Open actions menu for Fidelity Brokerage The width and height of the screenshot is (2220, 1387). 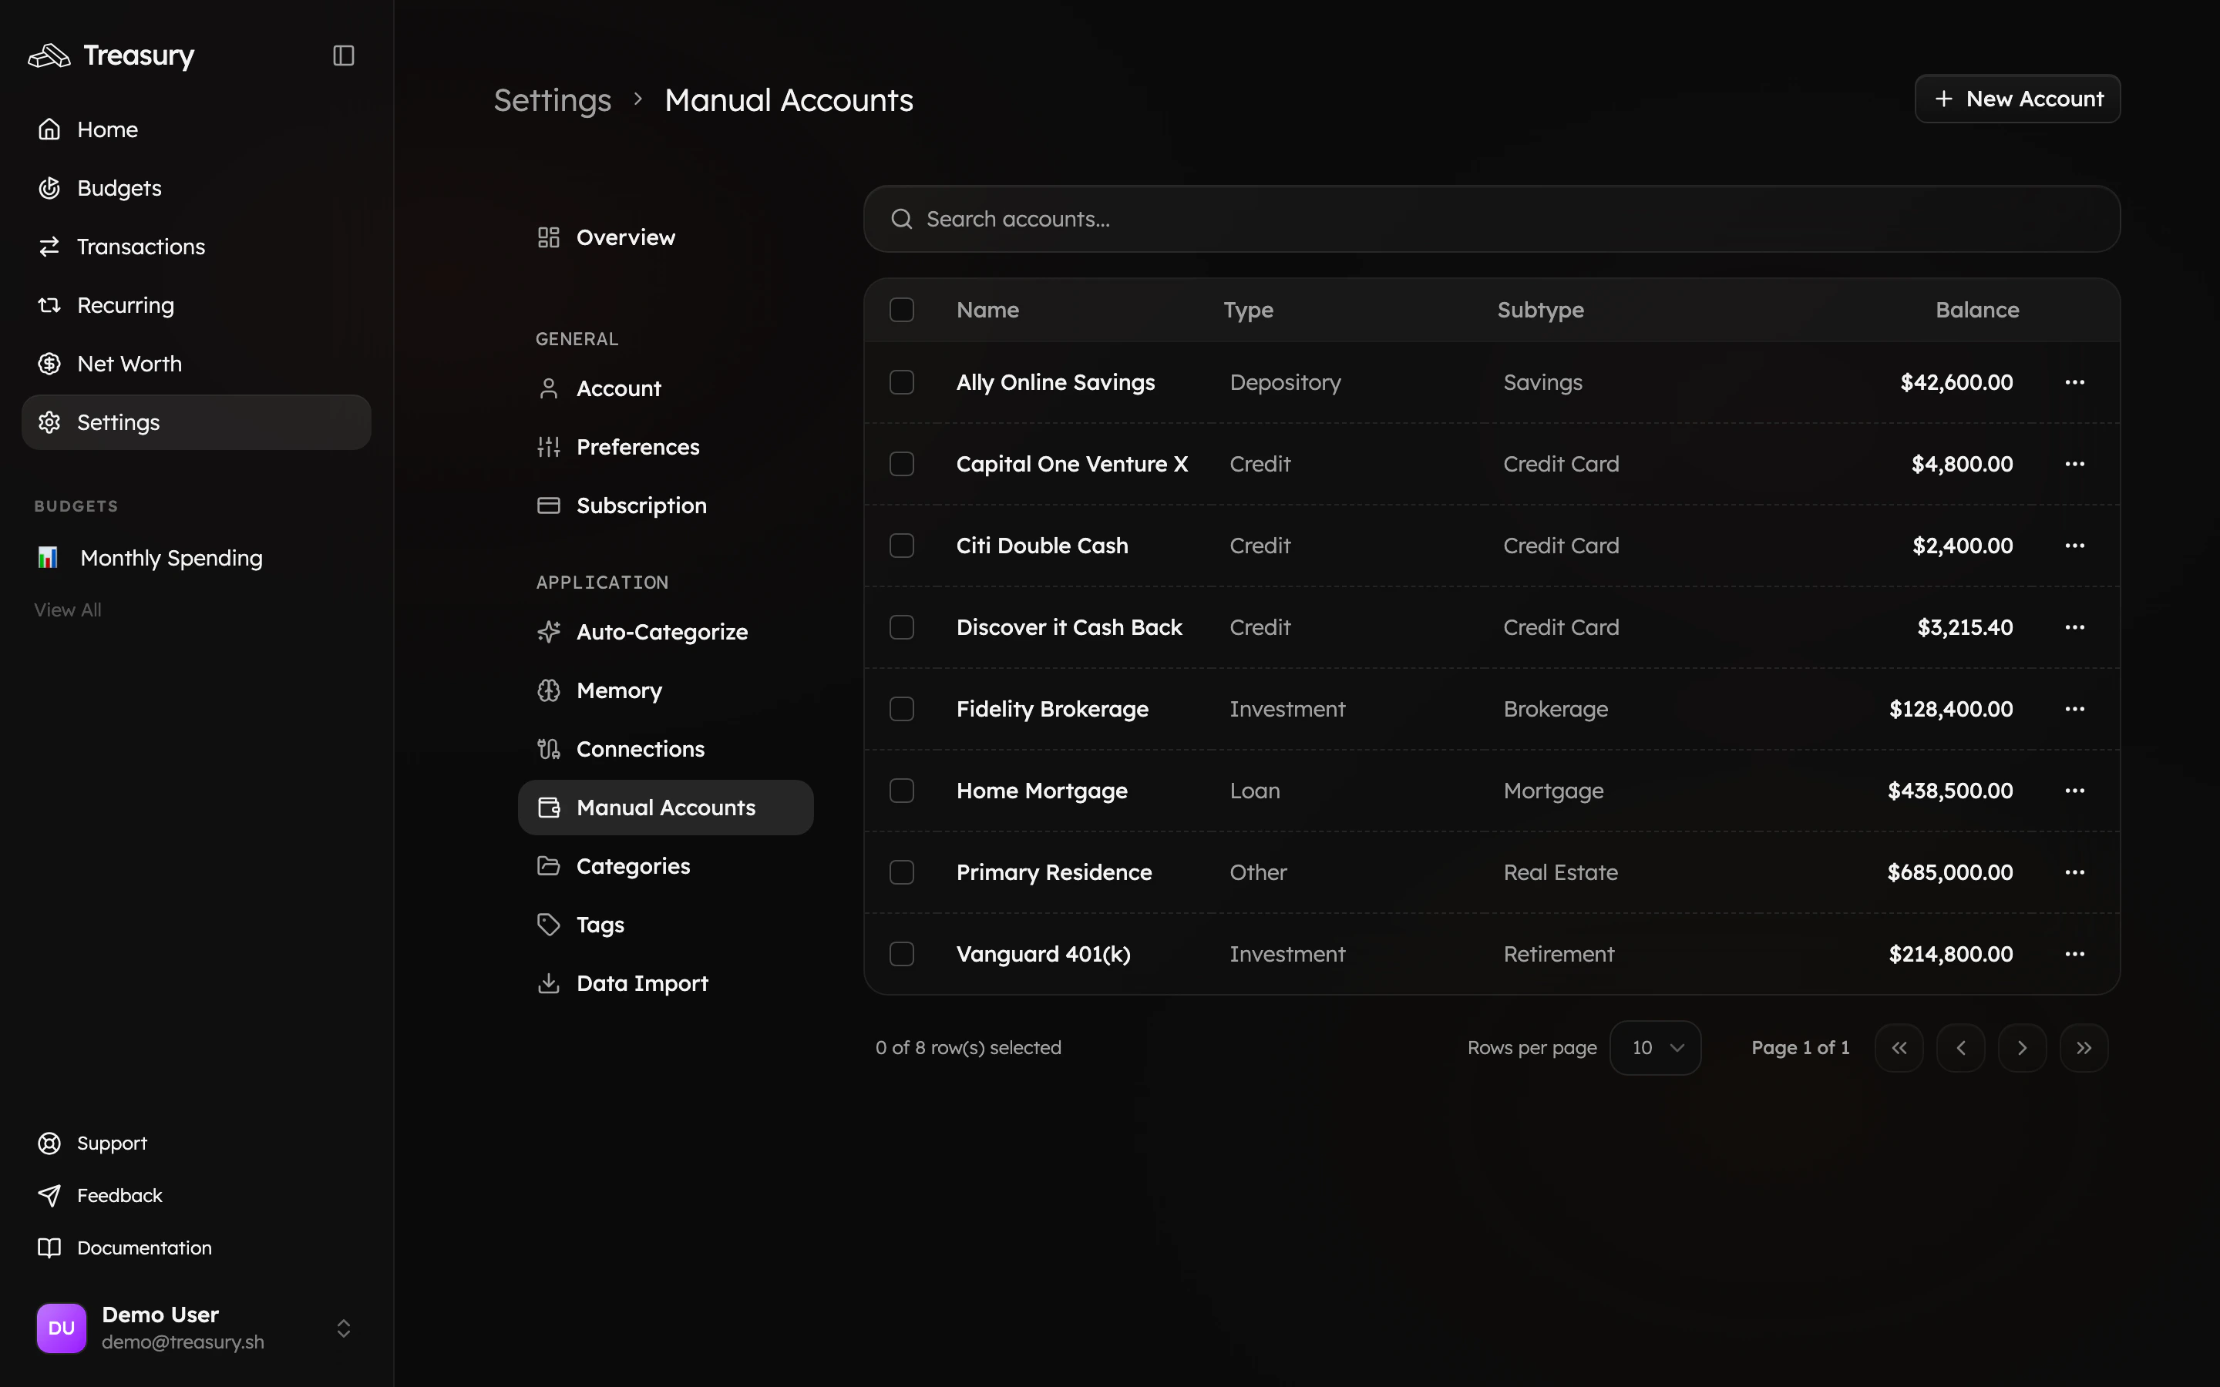tap(2075, 709)
